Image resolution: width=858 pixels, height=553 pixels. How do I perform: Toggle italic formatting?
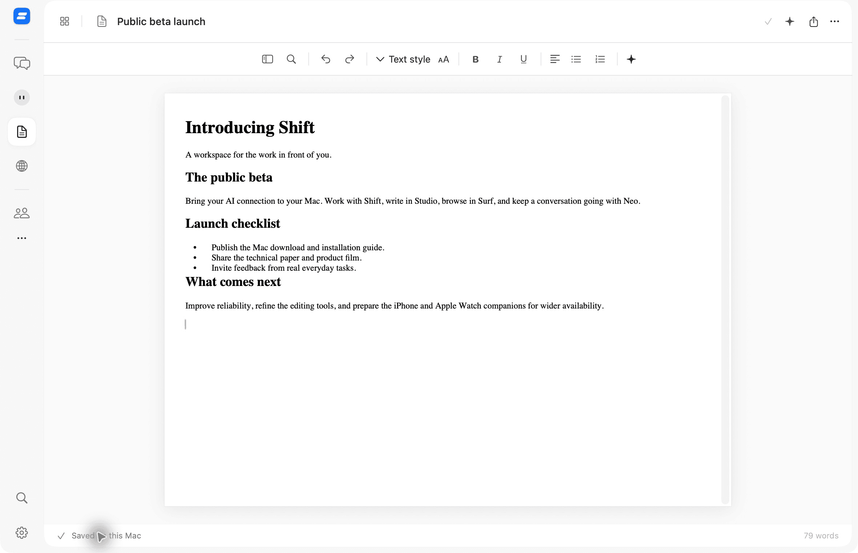[500, 59]
